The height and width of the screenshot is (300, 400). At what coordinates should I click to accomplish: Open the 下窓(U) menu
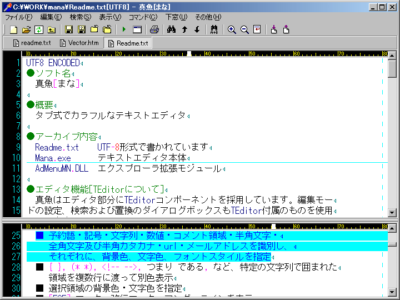coord(176,17)
